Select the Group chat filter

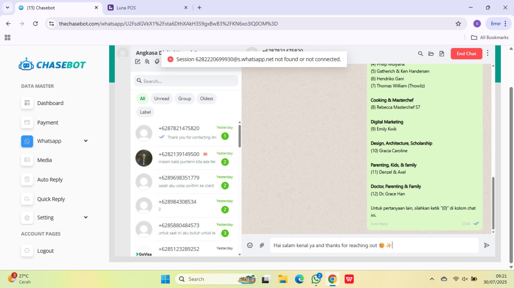185,99
